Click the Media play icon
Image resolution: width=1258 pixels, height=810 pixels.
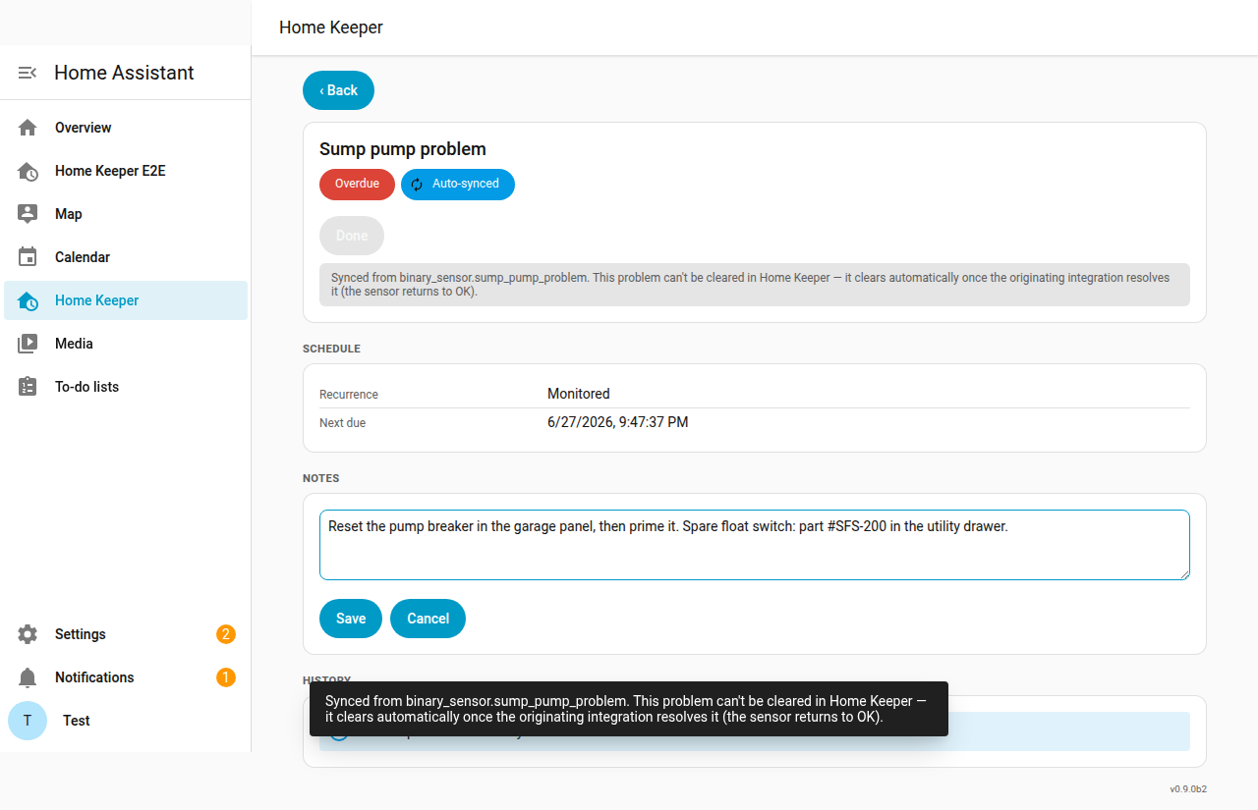pos(28,344)
